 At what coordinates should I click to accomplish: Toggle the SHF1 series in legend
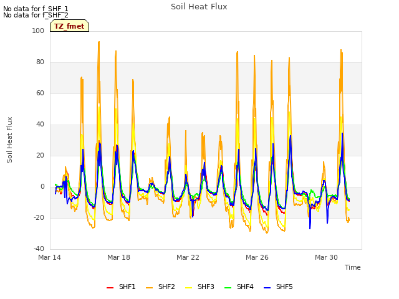click(x=121, y=287)
